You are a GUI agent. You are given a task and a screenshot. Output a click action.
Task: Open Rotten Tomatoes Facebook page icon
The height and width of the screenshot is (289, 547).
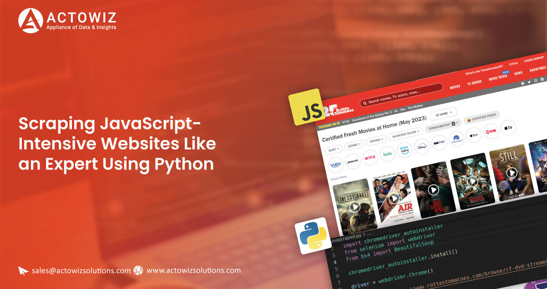coord(522,83)
